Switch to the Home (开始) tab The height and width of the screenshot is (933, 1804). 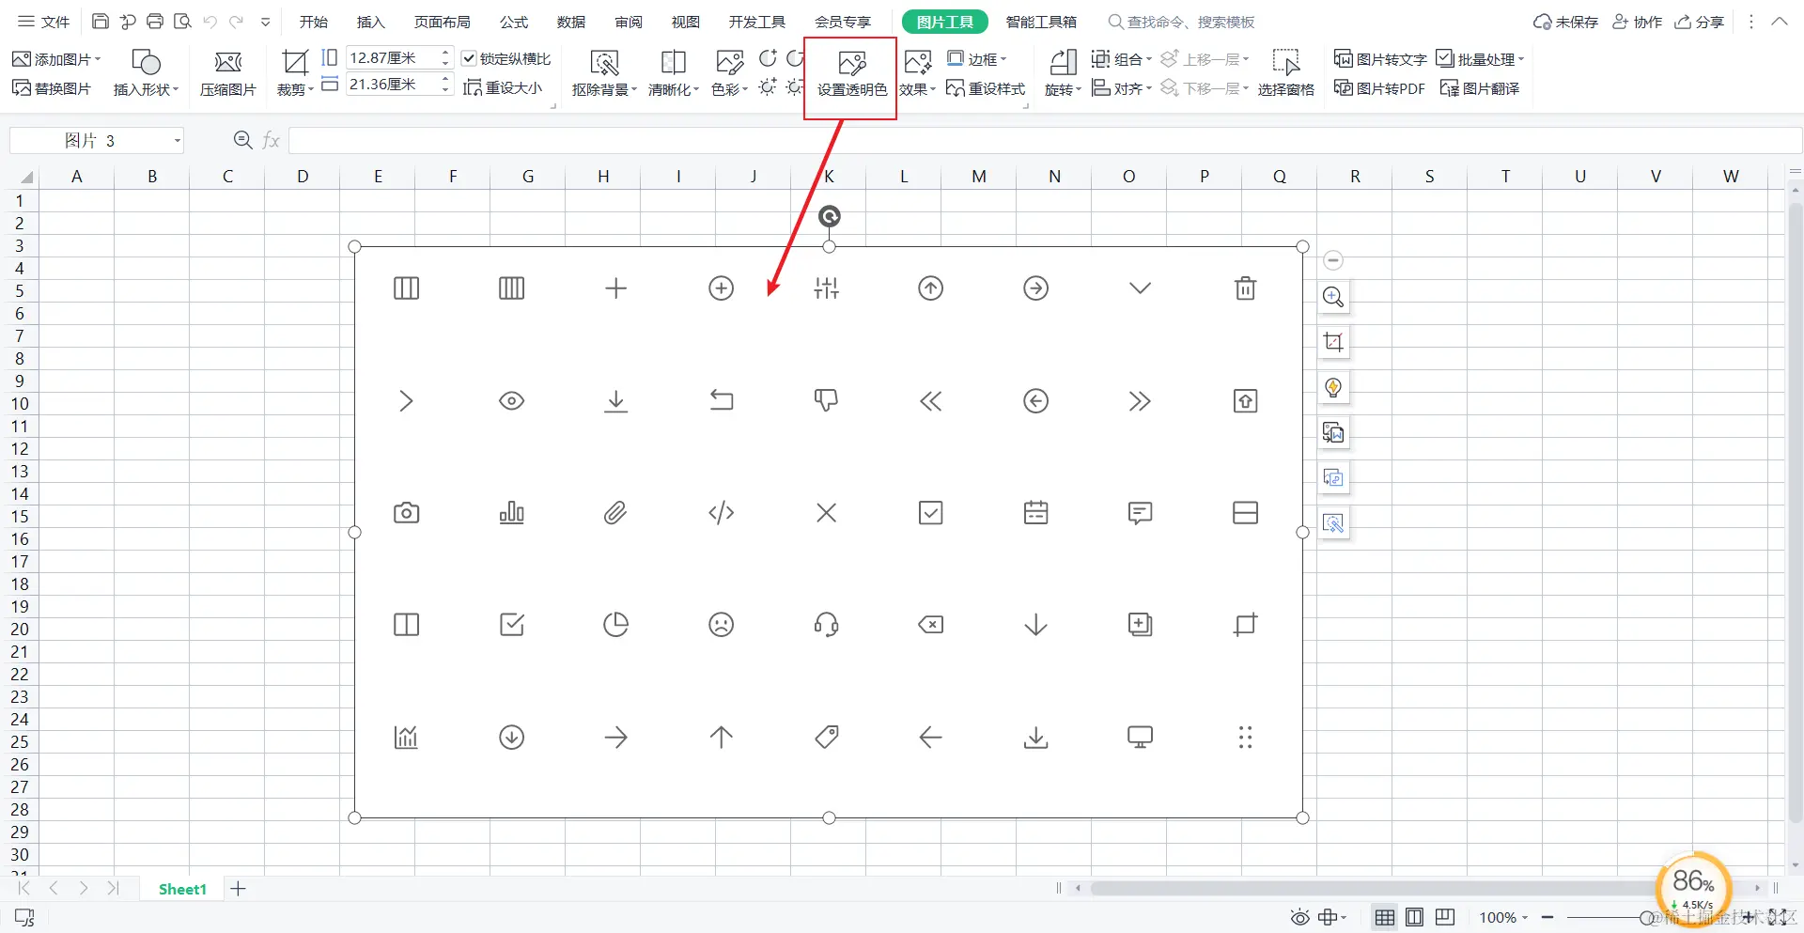tap(313, 22)
